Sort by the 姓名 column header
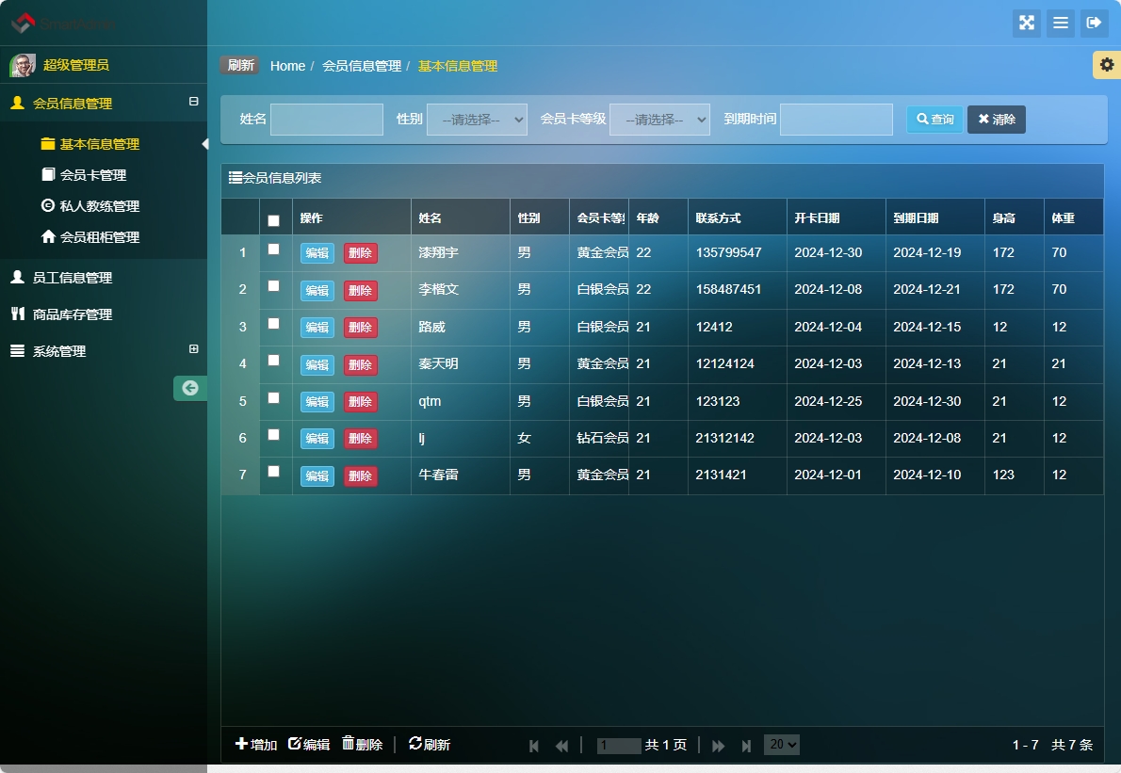This screenshot has width=1121, height=773. click(x=461, y=217)
